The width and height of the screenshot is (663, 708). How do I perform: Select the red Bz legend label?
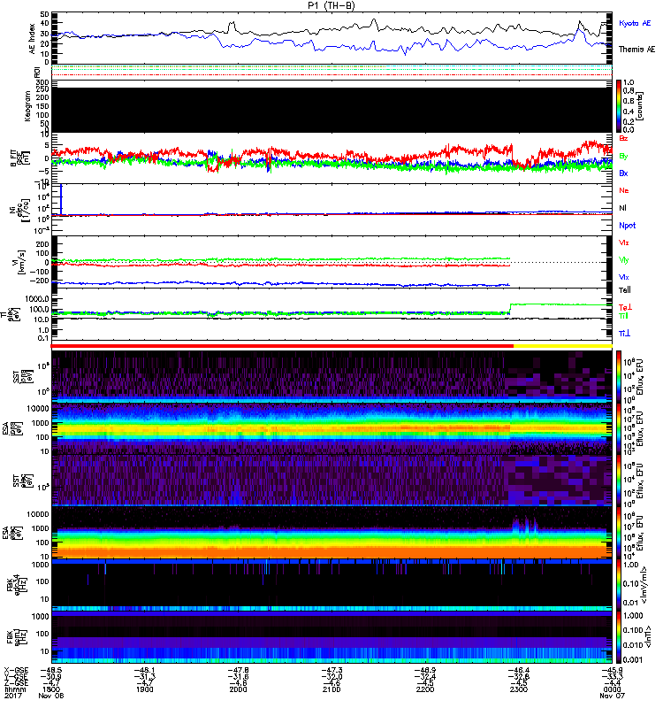[623, 138]
